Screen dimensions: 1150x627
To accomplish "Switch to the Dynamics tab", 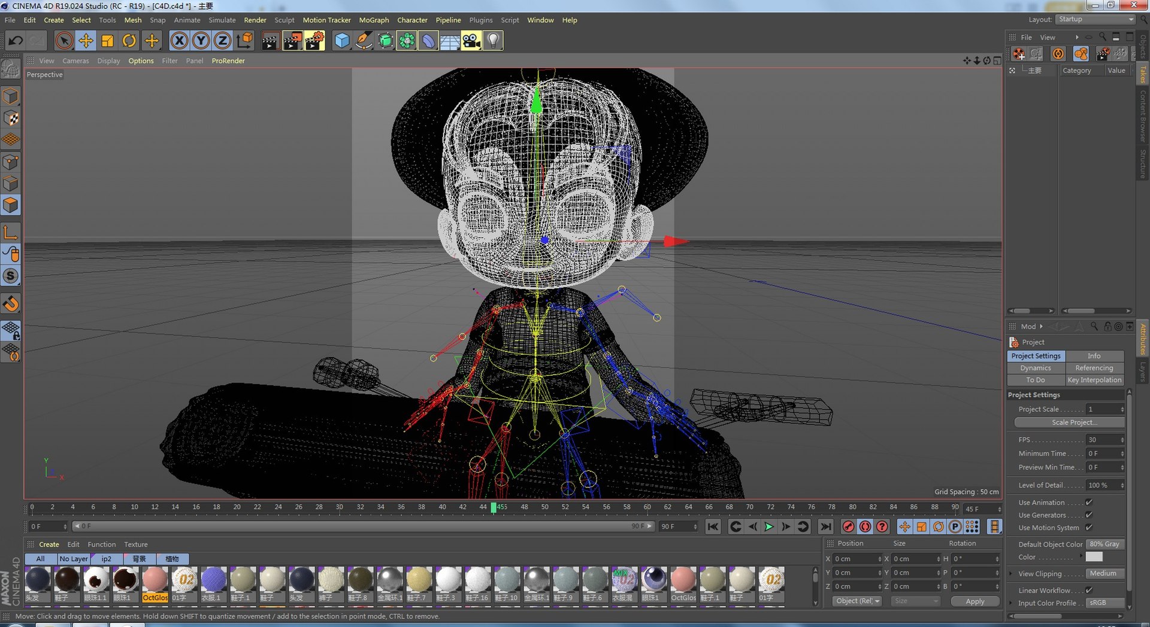I will click(1036, 368).
